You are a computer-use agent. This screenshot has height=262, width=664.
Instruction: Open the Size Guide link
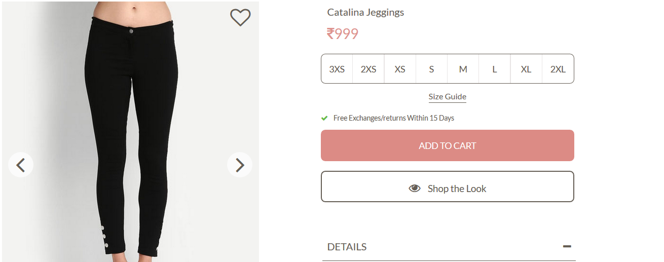[x=447, y=97]
